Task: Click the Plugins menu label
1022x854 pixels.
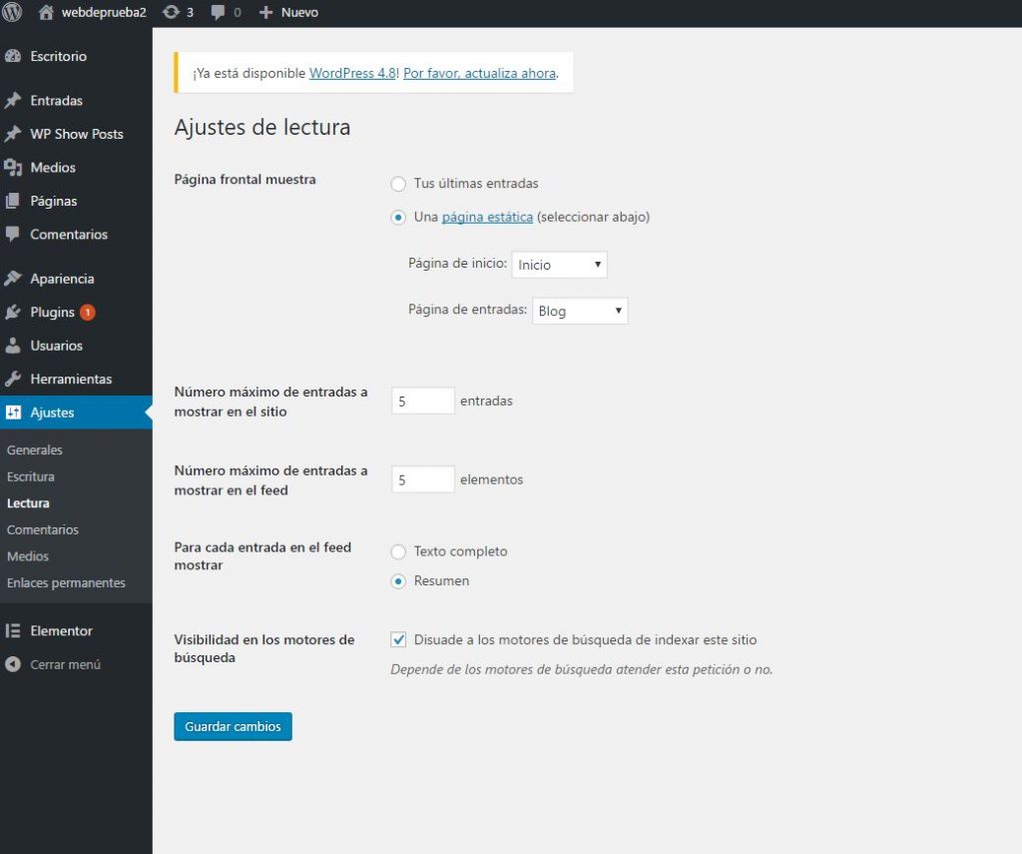Action: tap(52, 313)
